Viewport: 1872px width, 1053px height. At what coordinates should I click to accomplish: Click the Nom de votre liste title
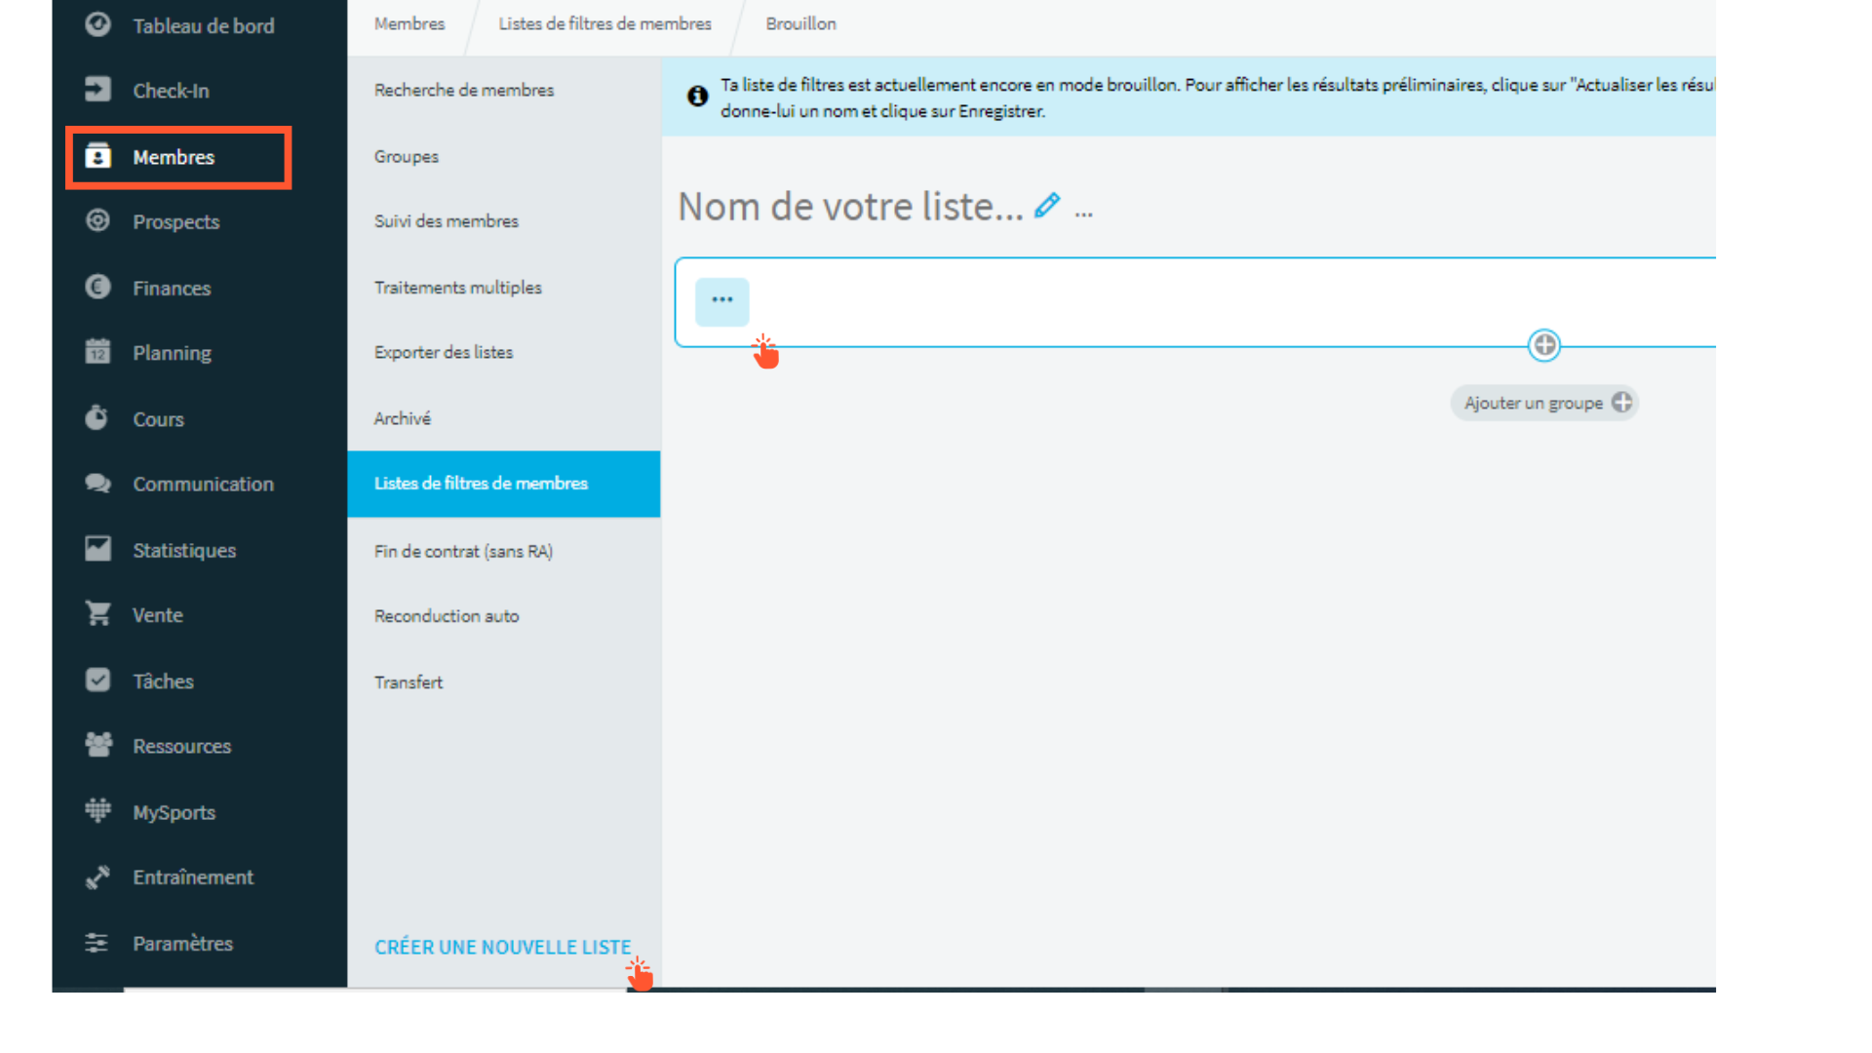coord(850,207)
